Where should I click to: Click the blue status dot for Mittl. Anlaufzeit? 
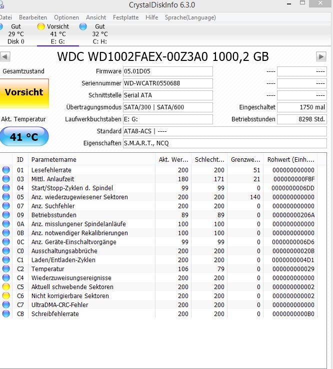point(6,179)
